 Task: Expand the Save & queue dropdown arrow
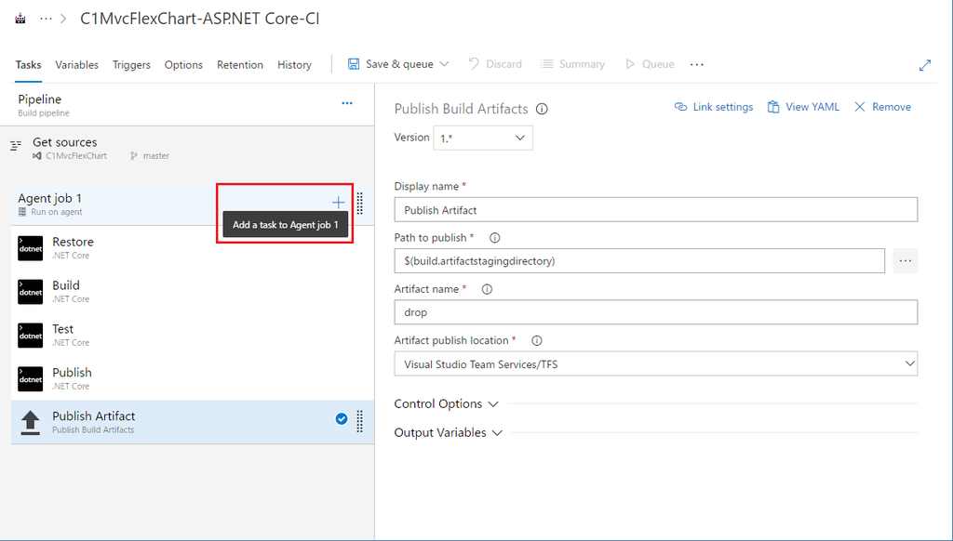pos(444,64)
